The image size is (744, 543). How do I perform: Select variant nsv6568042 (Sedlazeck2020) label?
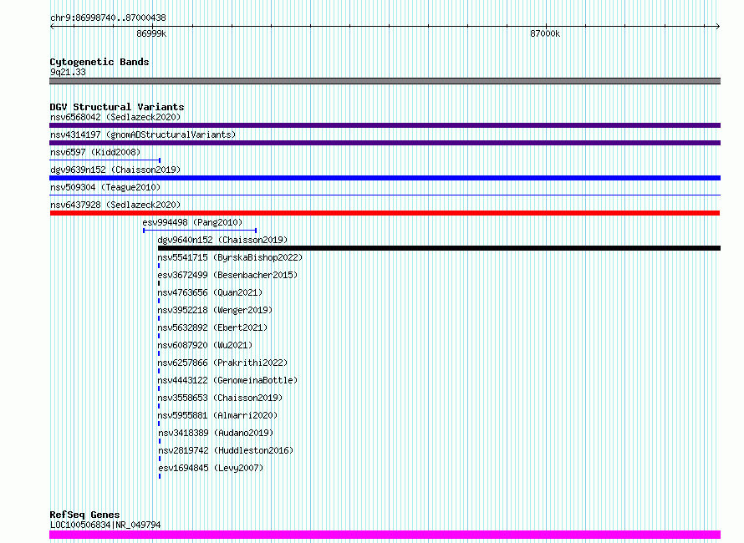tap(115, 117)
